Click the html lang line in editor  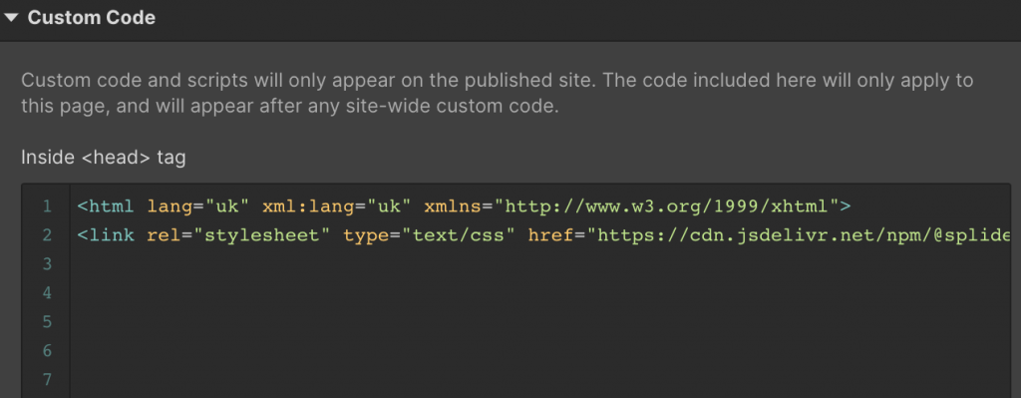tap(464, 206)
